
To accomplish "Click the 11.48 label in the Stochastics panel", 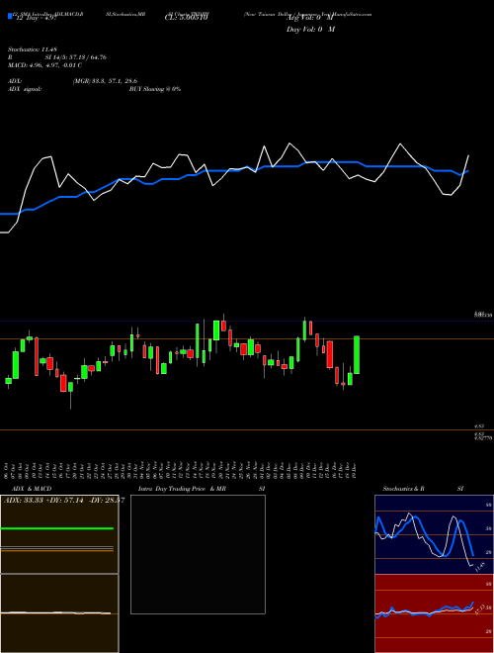I will [x=480, y=567].
